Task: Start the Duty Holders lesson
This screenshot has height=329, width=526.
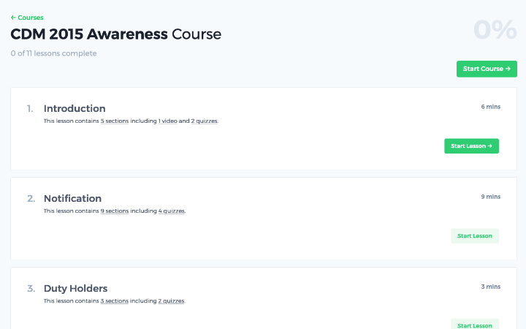Action: click(475, 325)
